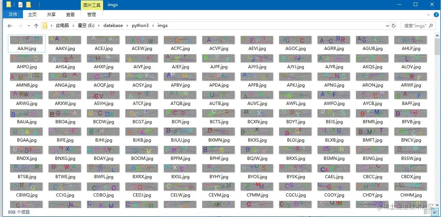Click the BOOM.jpg file name

[142, 158]
